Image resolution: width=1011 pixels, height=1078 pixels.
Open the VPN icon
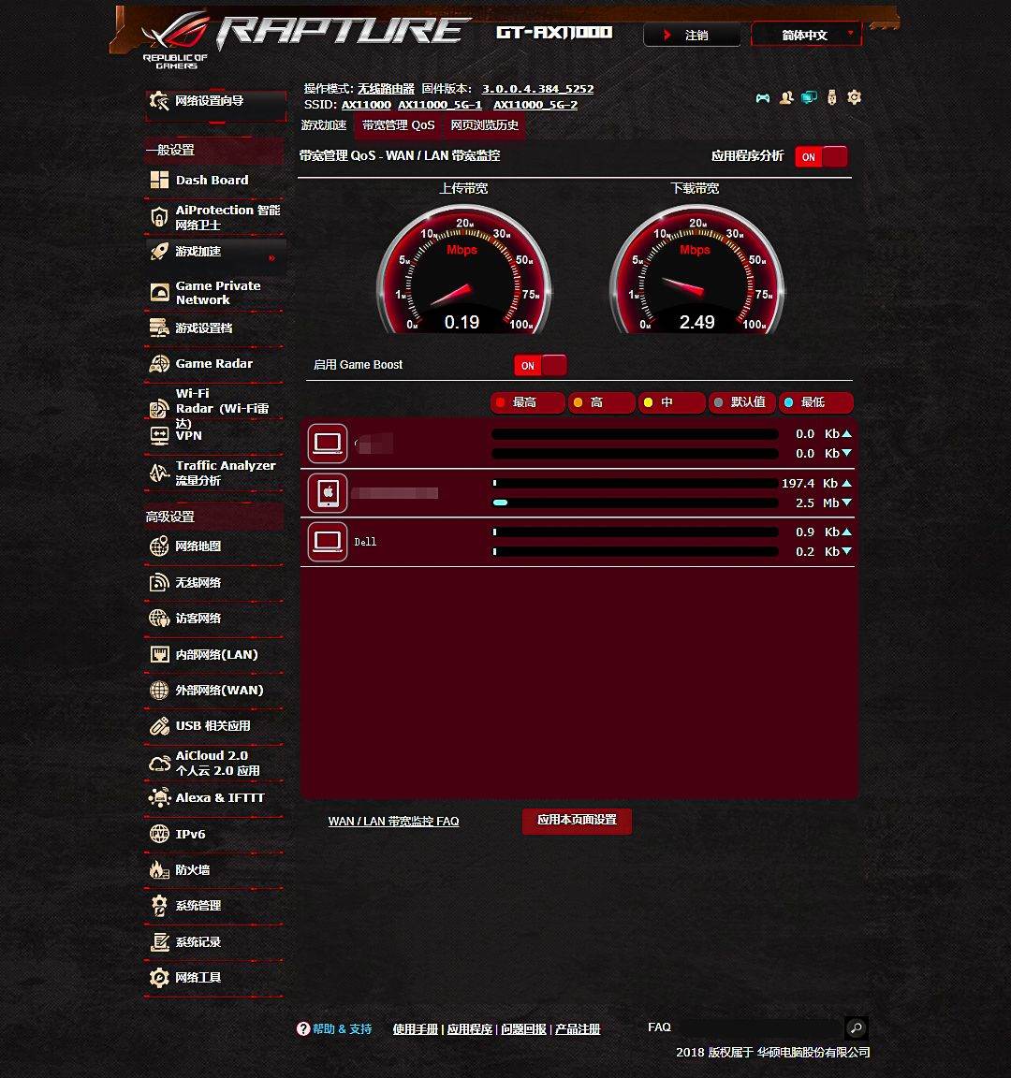click(x=159, y=435)
